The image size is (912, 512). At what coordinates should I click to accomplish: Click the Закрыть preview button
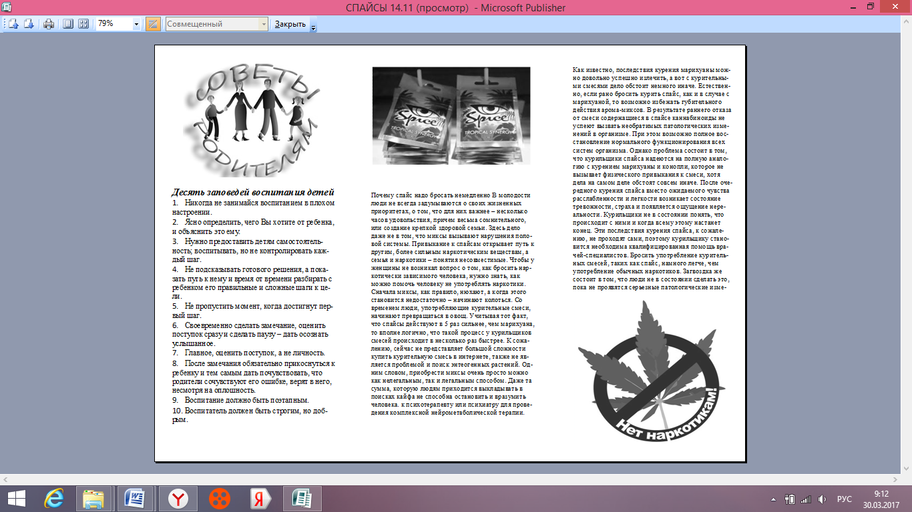click(290, 24)
